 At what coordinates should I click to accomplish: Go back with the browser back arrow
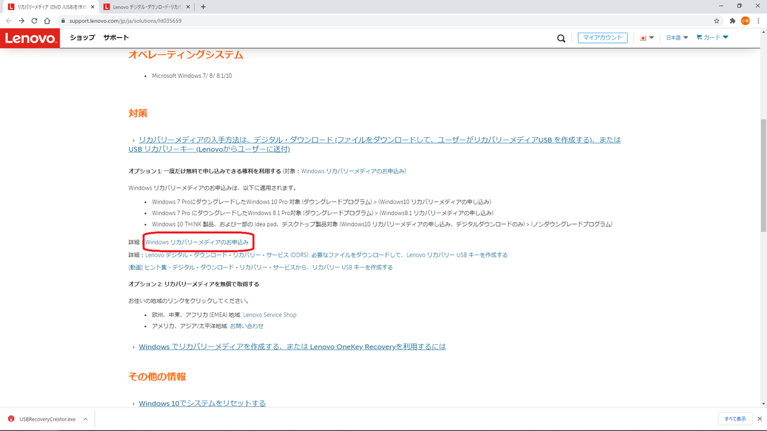coord(9,20)
